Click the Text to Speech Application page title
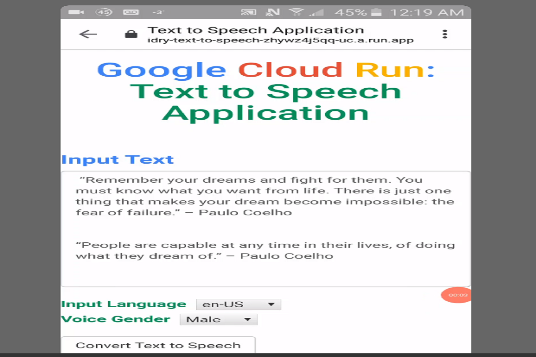Screen dimensions: 536x357 click(256, 30)
